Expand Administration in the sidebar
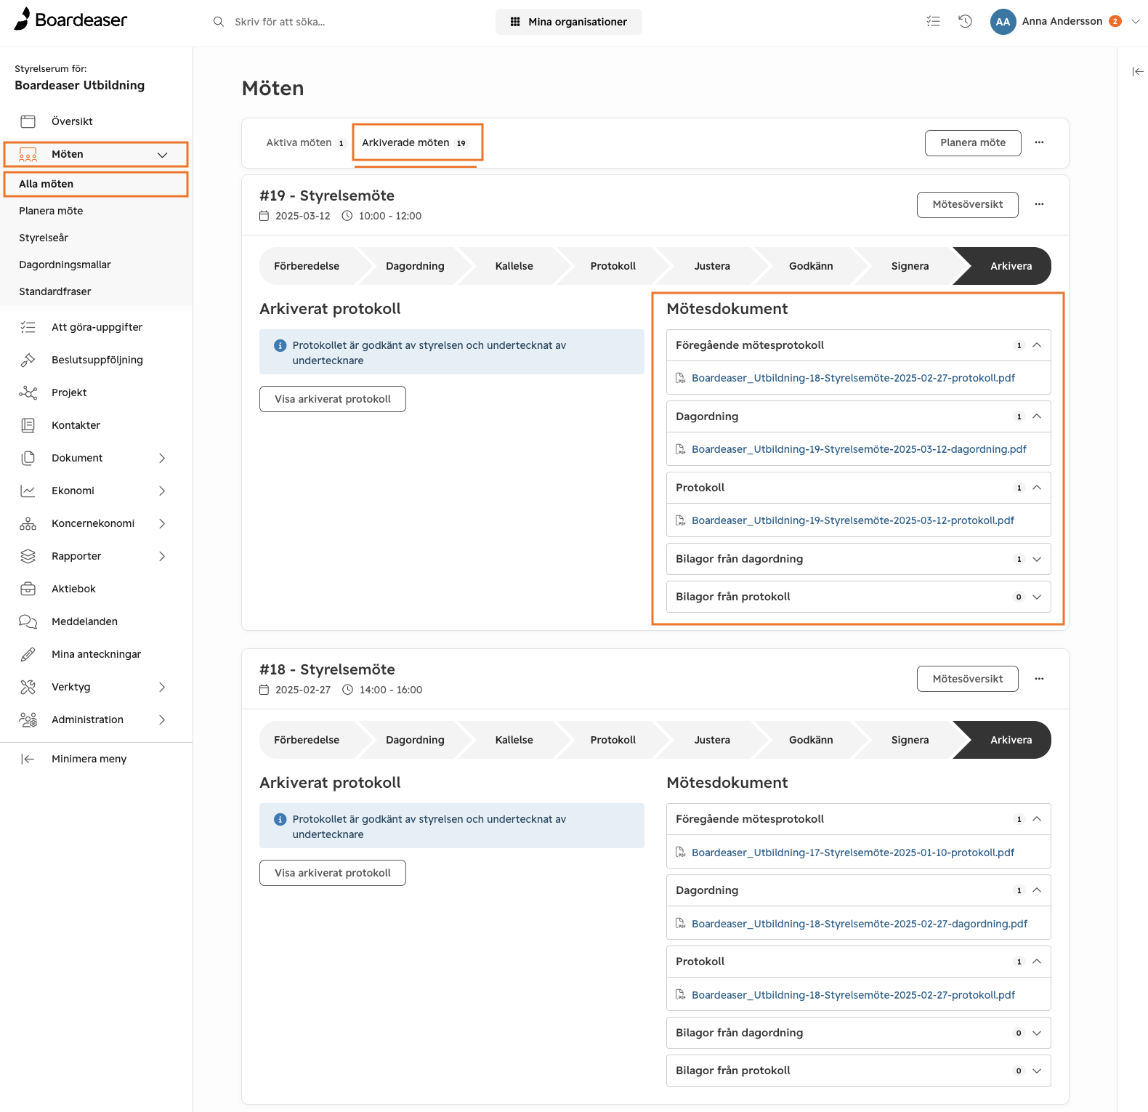1148x1112 pixels. click(162, 720)
